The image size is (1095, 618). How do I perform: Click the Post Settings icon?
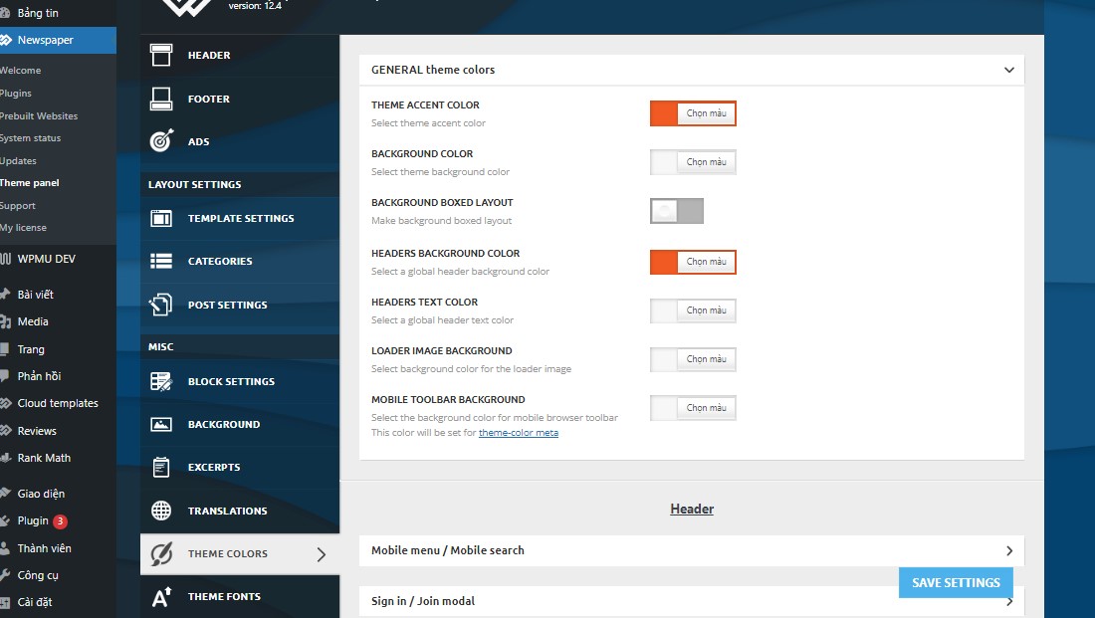161,305
